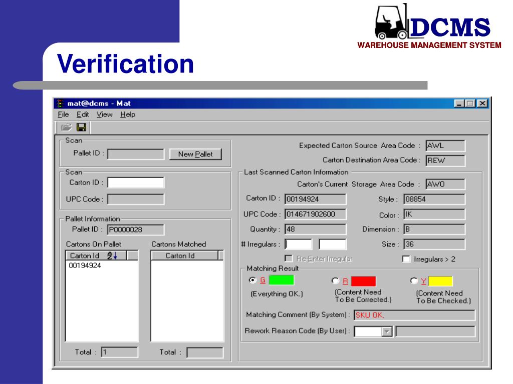
Task: Click the Scan Pallet ID input field
Action: [x=135, y=154]
